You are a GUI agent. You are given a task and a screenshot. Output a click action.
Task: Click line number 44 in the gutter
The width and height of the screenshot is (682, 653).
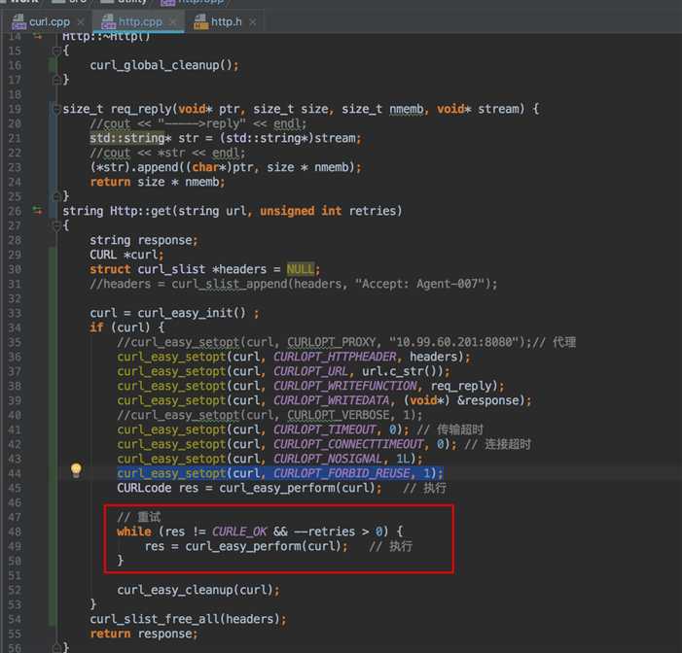15,473
